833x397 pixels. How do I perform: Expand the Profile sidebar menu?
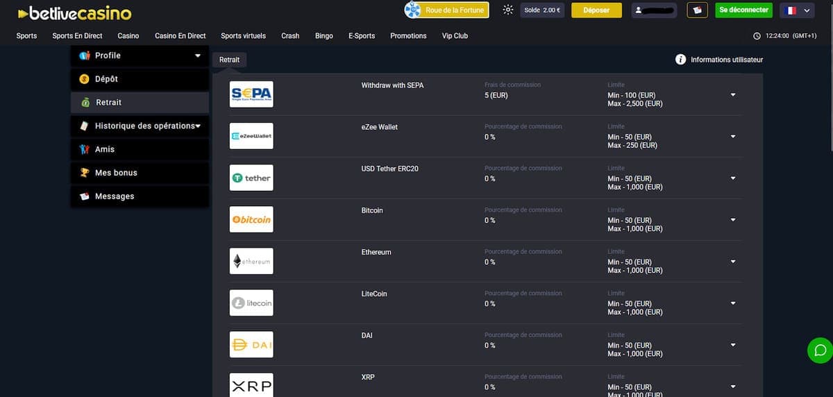[x=197, y=56]
